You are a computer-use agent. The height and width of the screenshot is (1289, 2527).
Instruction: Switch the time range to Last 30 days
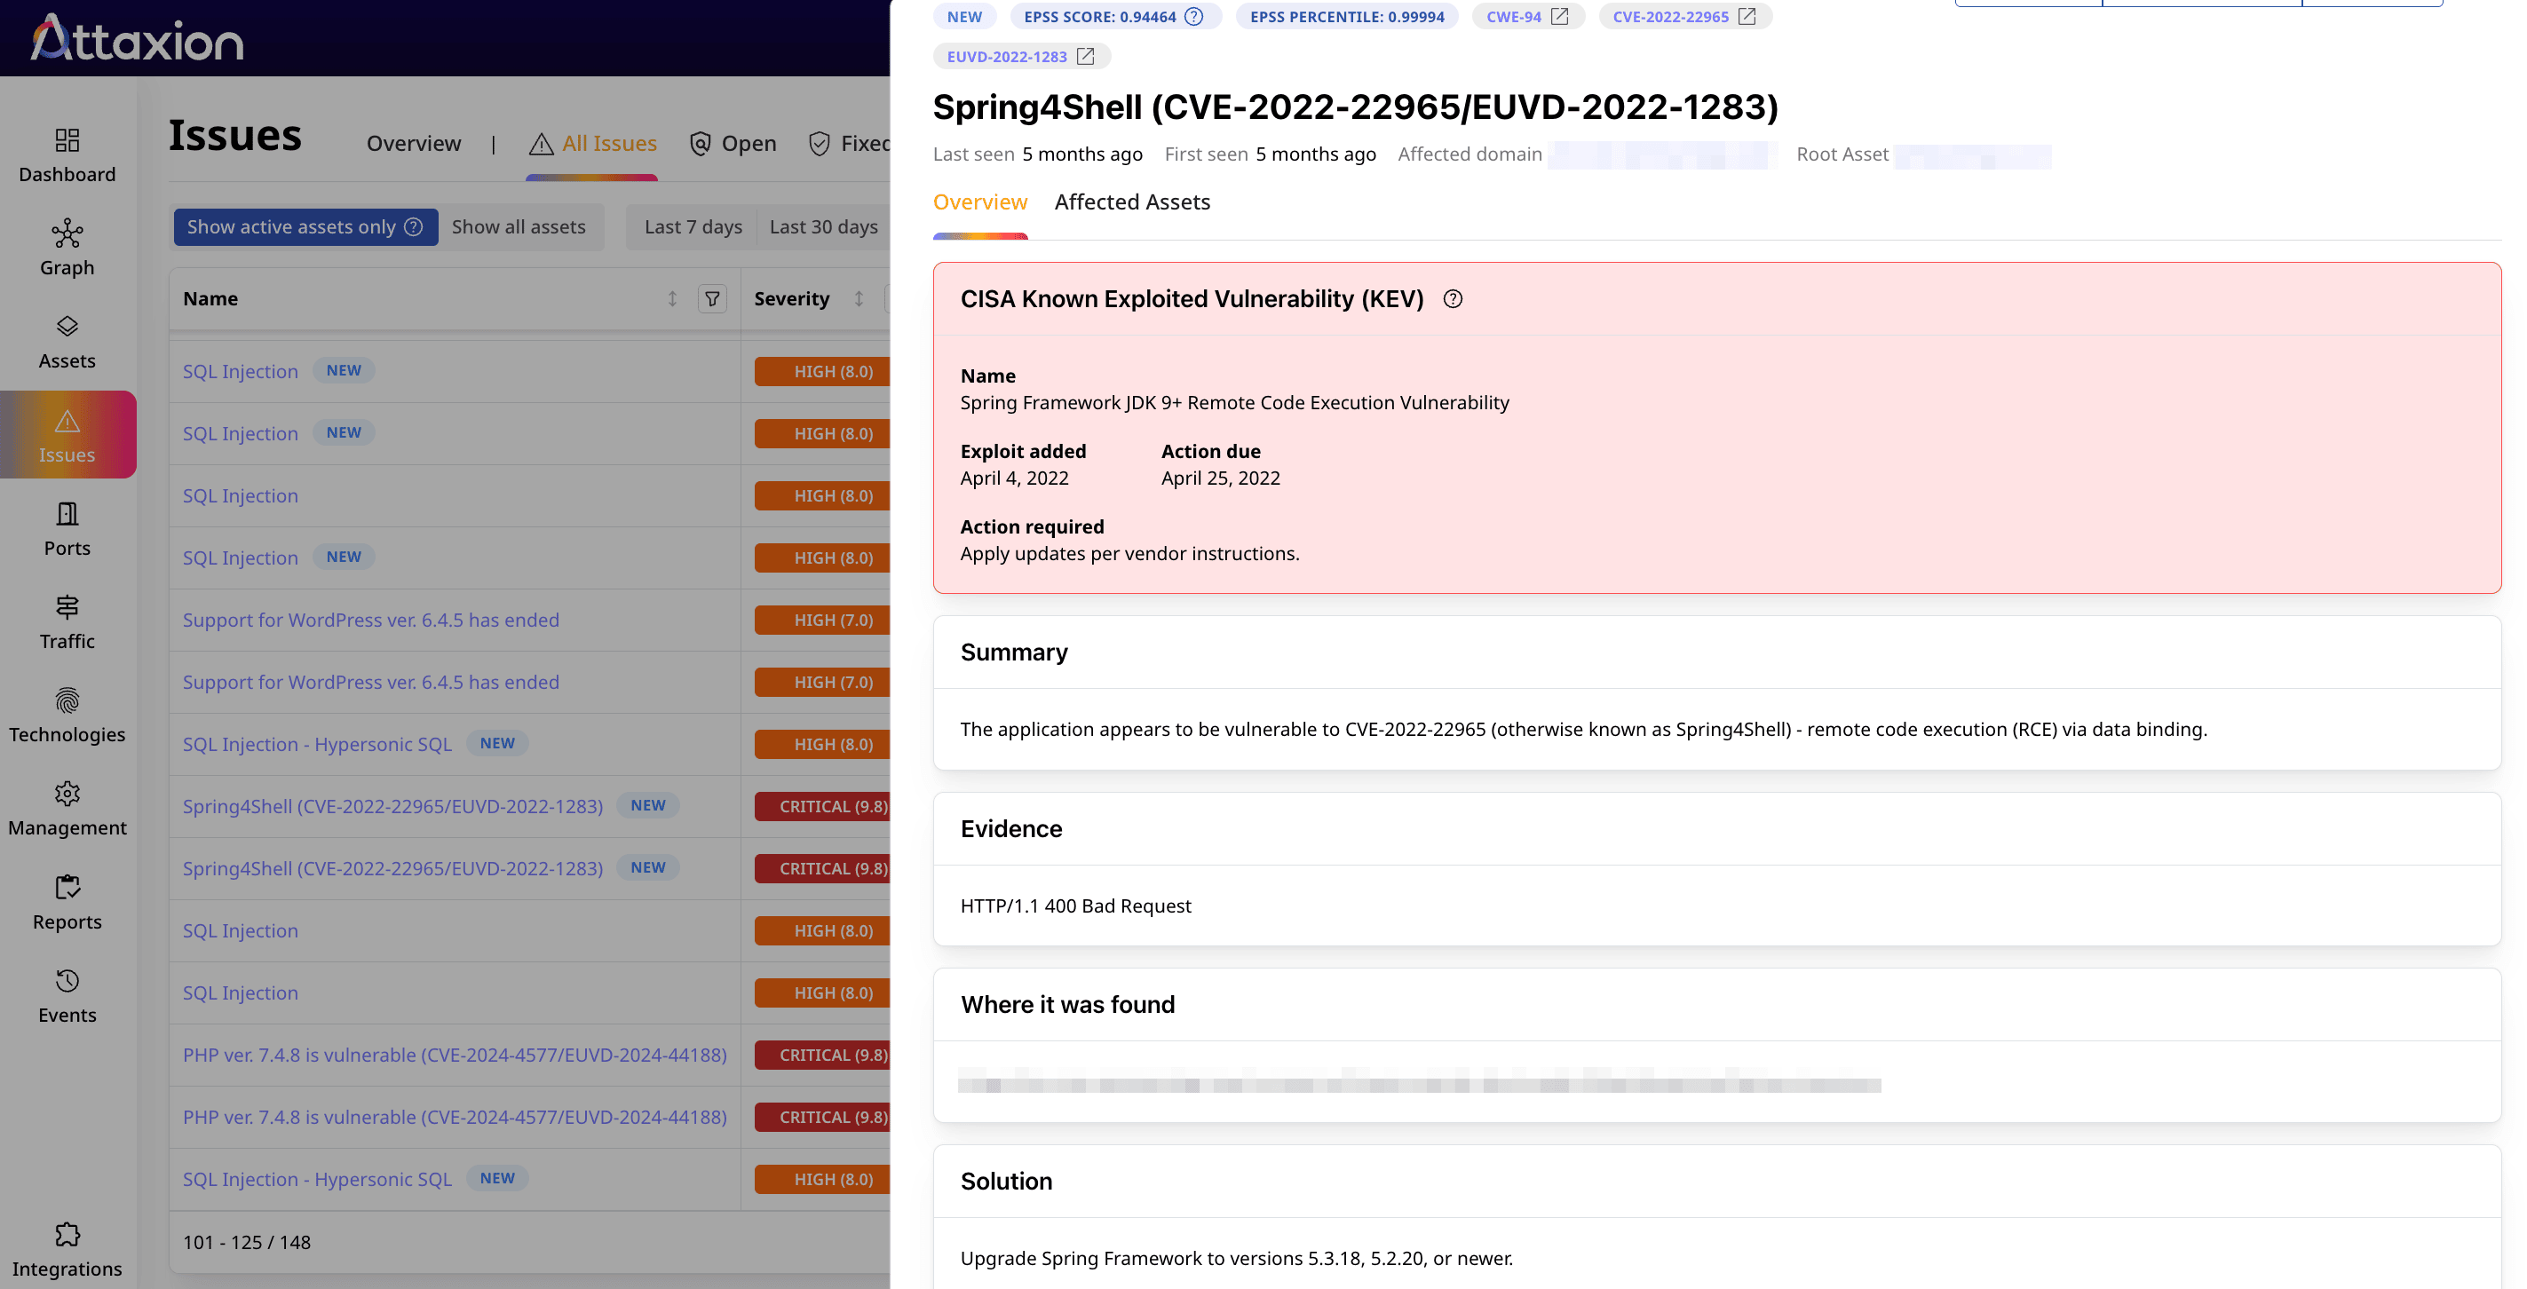[824, 226]
